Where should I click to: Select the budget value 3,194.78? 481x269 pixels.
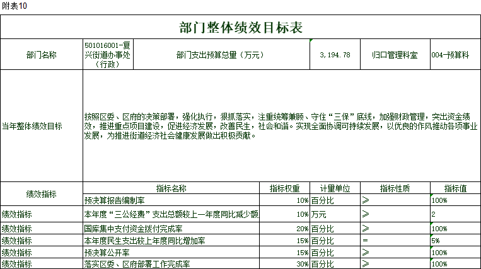pyautogui.click(x=335, y=55)
